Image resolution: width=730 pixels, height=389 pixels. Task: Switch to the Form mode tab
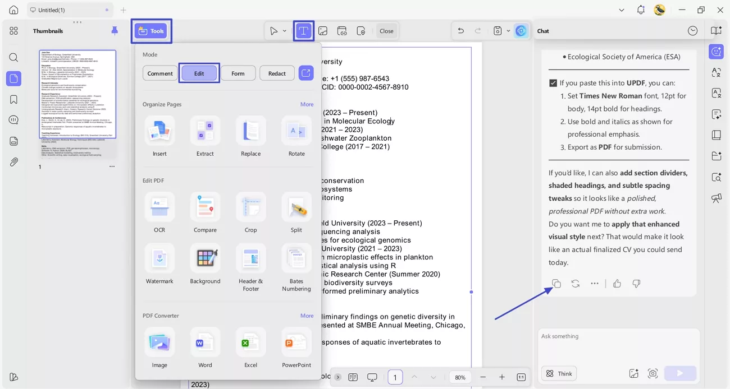(238, 73)
